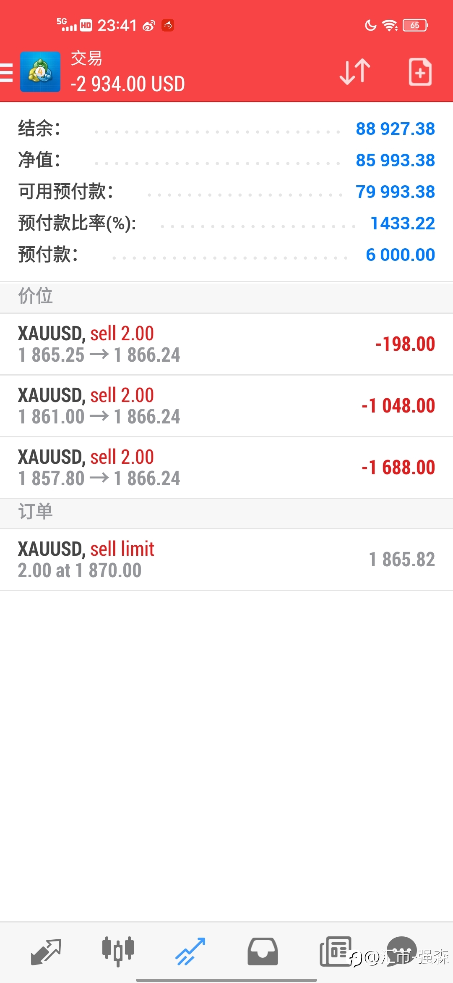Tap the Weibo icon in status bar

coord(149,26)
